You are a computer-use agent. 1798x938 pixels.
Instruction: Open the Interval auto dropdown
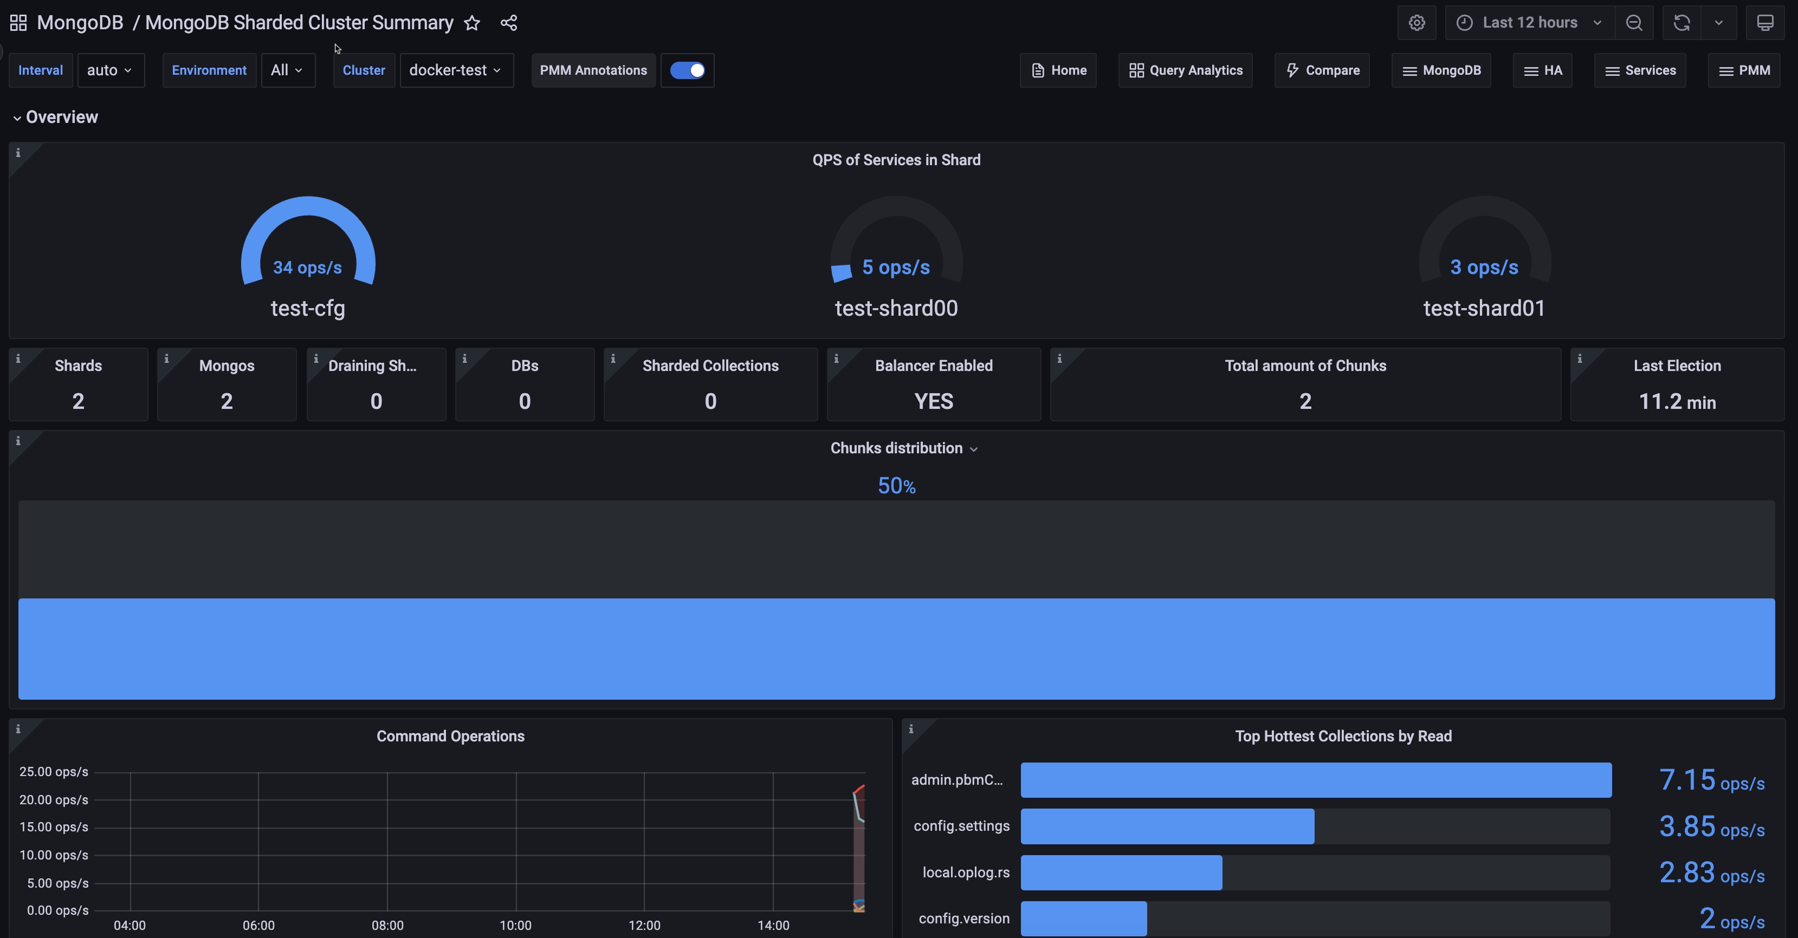click(111, 70)
